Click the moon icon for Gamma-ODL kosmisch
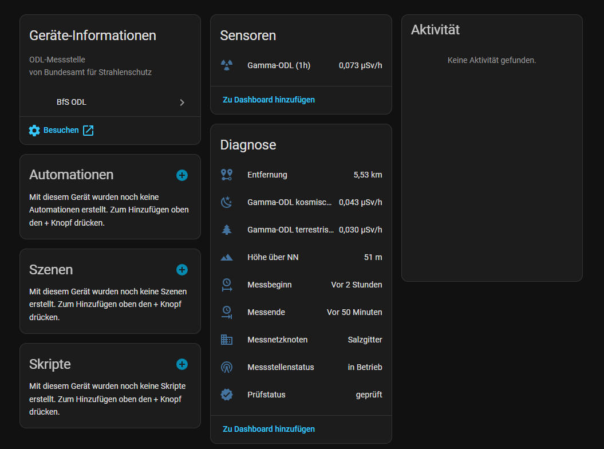Viewport: 604px width, 449px height. 227,202
